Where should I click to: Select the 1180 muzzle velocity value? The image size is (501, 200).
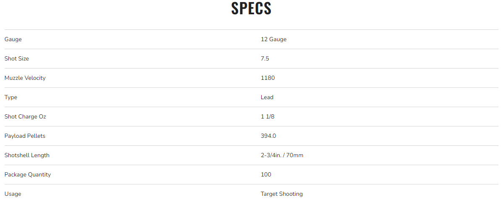pos(268,78)
